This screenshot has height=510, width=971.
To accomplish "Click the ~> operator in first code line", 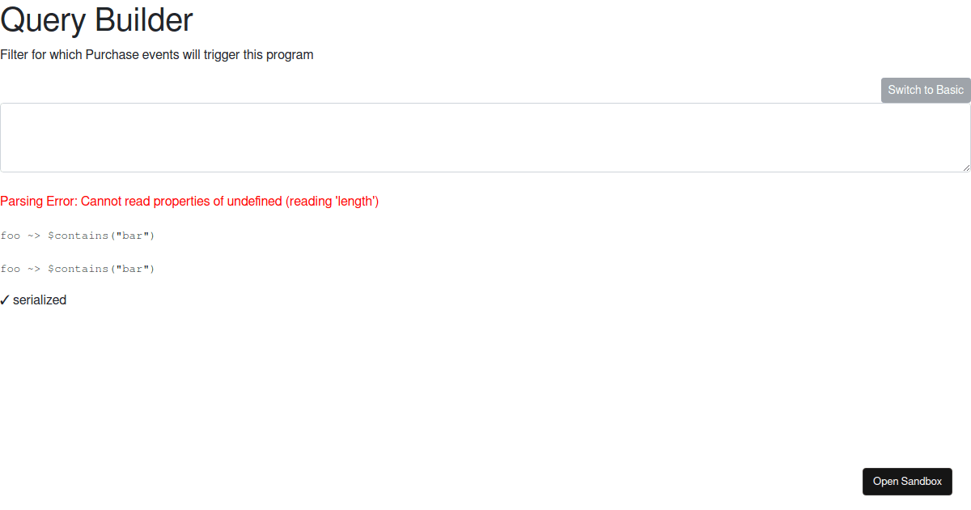I will [34, 236].
